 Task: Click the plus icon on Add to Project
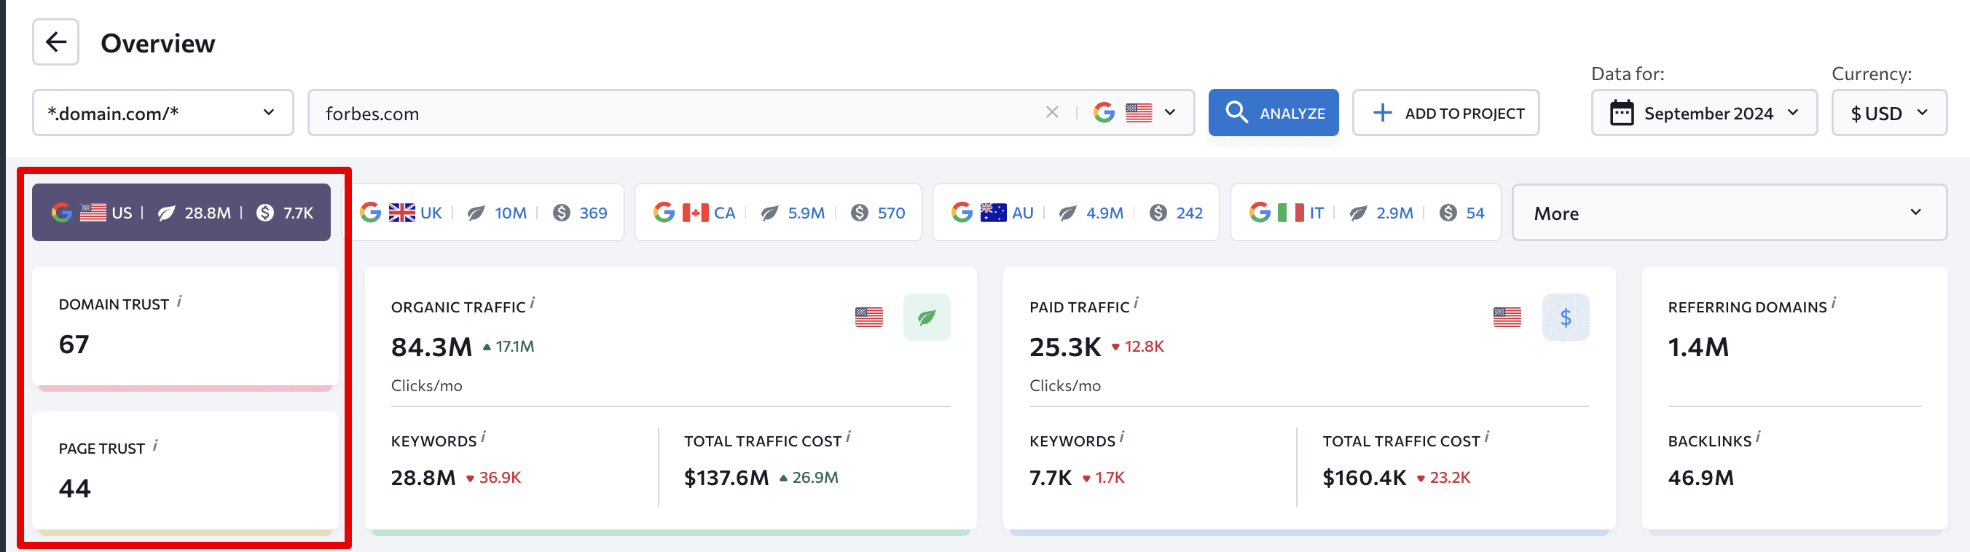[x=1382, y=113]
